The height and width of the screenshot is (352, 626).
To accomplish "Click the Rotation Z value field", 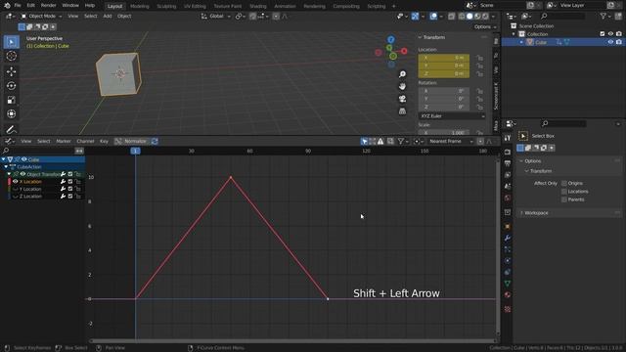I will [x=443, y=108].
